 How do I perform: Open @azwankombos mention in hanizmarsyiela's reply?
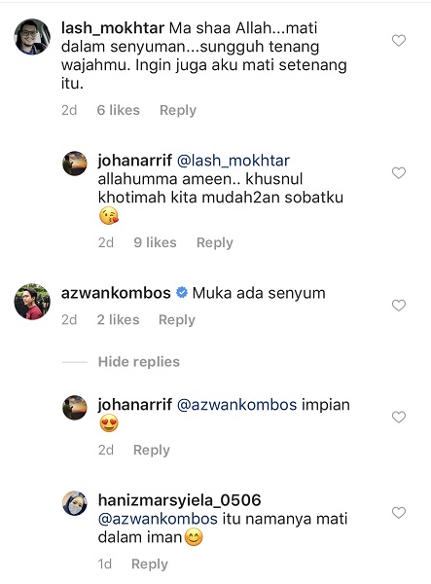(x=158, y=519)
